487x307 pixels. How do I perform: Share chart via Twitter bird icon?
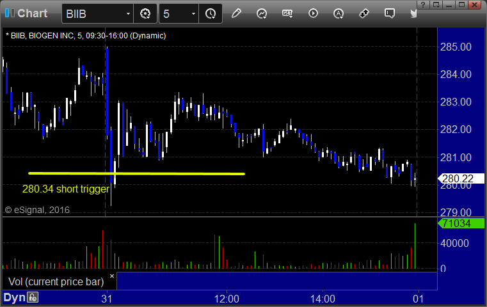point(413,13)
